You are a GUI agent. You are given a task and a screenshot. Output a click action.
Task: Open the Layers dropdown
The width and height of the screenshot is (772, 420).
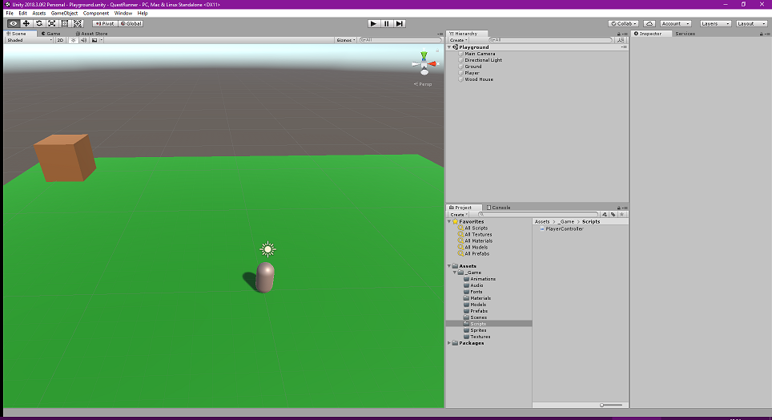coord(714,23)
